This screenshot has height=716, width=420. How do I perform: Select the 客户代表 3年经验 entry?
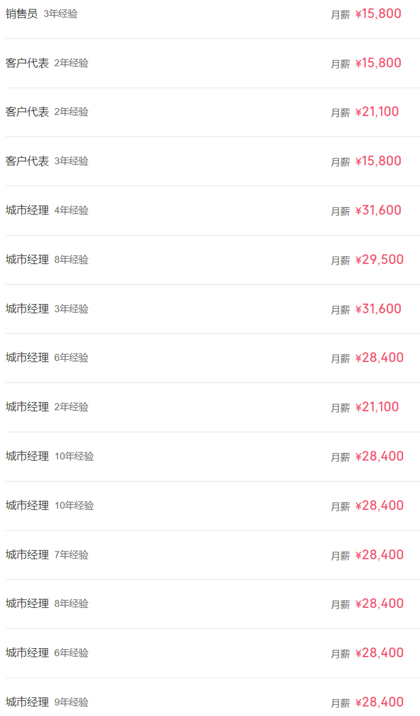coord(28,161)
